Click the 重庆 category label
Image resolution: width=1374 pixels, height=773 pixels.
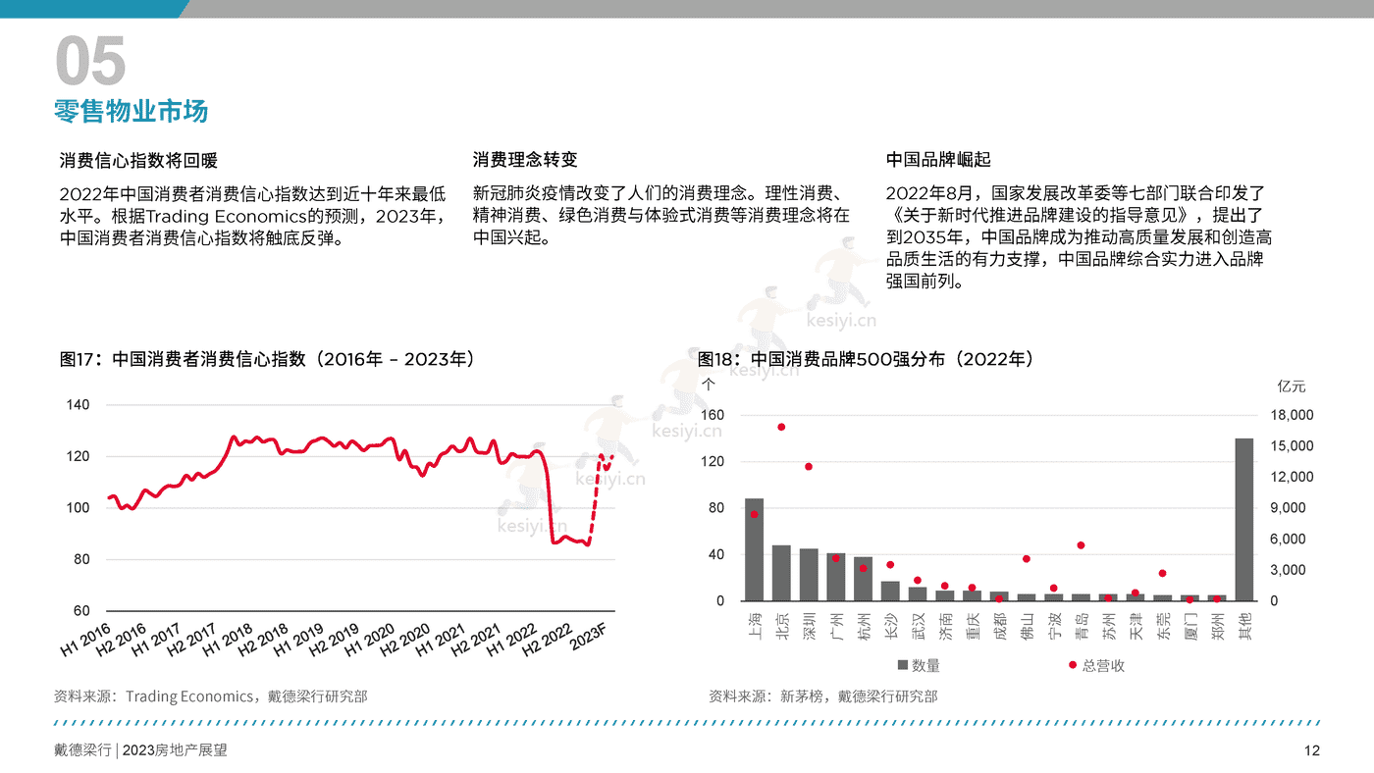click(x=973, y=626)
